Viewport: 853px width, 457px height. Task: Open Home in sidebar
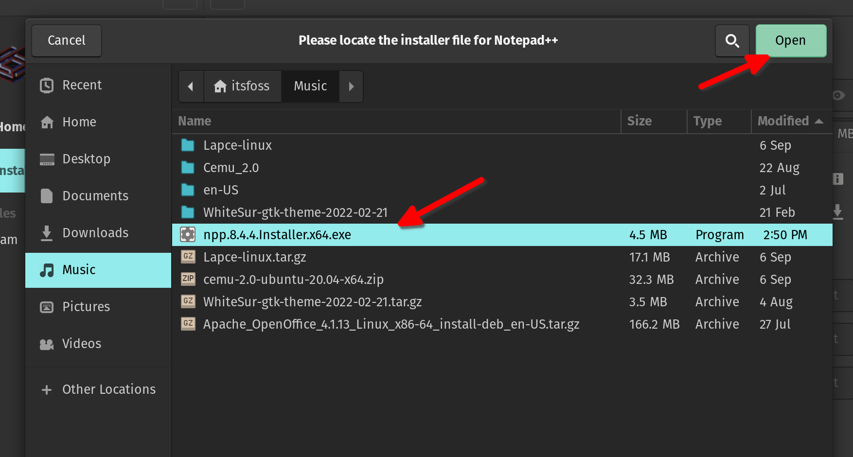pyautogui.click(x=98, y=122)
